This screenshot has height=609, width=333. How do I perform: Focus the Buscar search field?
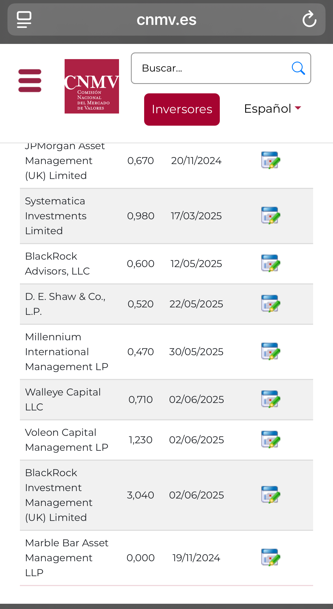pyautogui.click(x=221, y=68)
